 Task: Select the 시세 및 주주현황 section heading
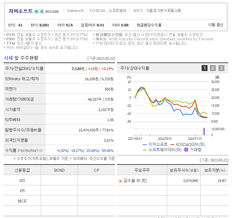pos(21,58)
